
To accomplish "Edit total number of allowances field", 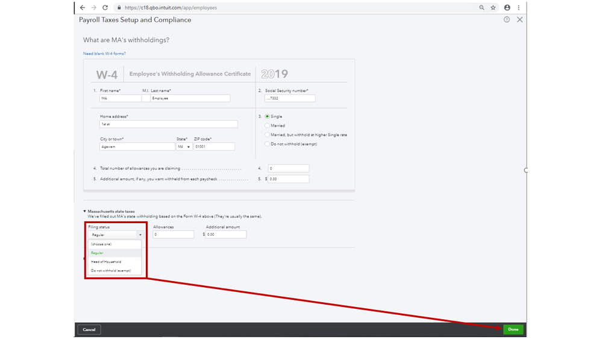I will pyautogui.click(x=289, y=168).
